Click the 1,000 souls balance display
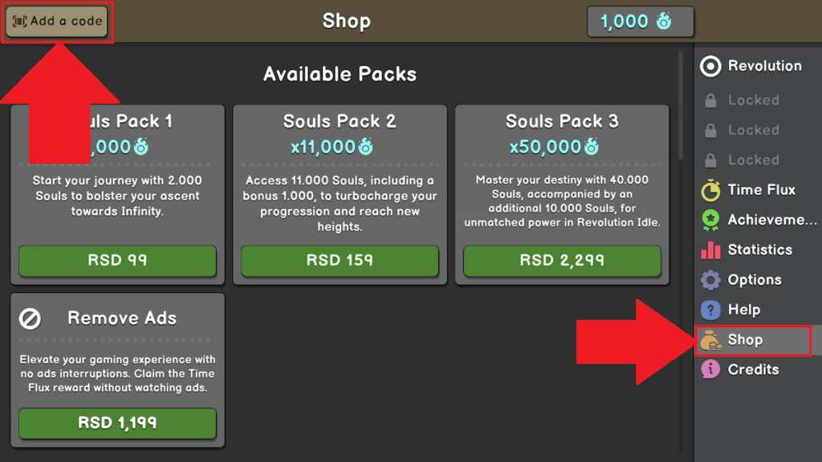Image resolution: width=822 pixels, height=462 pixels. [640, 21]
